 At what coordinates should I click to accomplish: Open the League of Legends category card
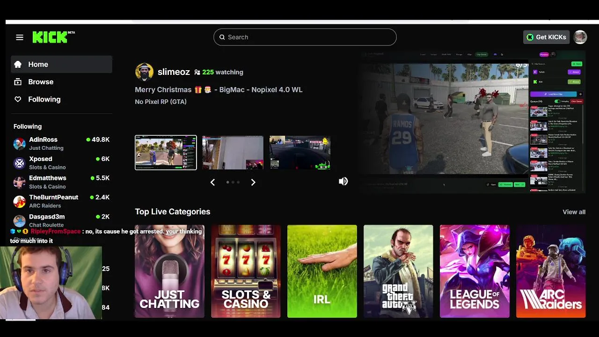[x=475, y=271]
